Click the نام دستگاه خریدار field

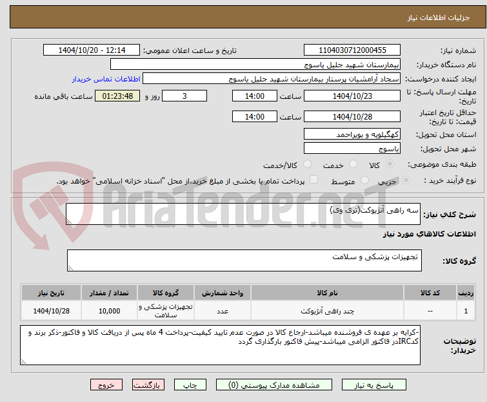255,65
